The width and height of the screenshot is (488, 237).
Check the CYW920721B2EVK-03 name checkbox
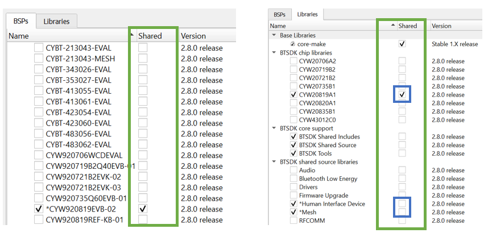39,187
